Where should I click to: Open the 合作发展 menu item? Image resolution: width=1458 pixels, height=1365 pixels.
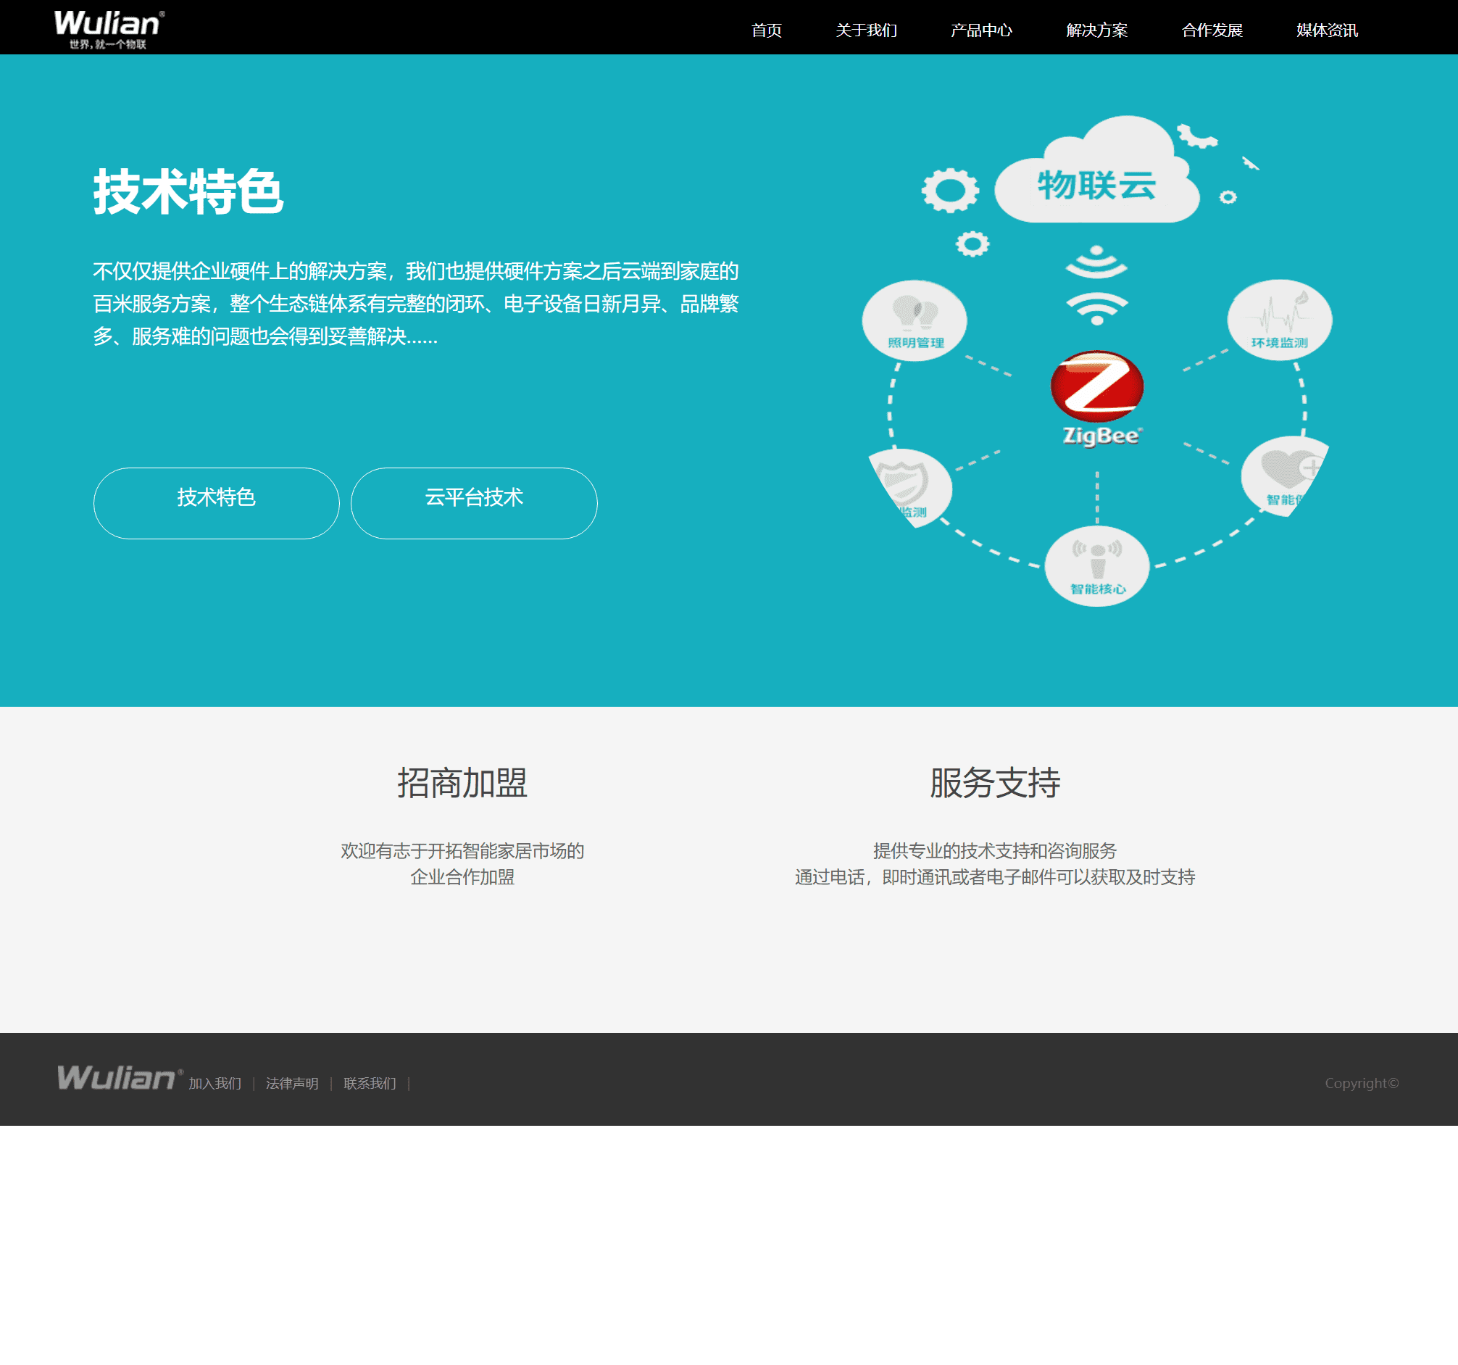pos(1212,30)
